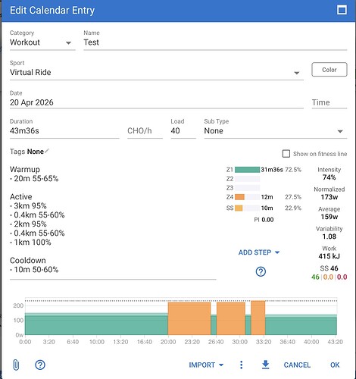Edit tags with the pencil icon
Viewport: 356px width, 379px height.
(x=47, y=151)
